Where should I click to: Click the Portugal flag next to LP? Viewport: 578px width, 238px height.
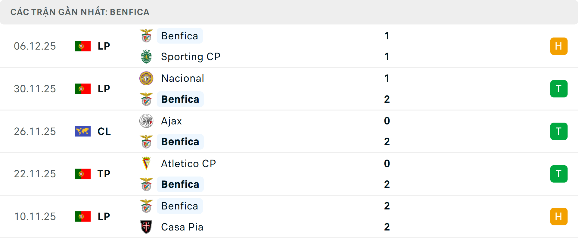(83, 46)
